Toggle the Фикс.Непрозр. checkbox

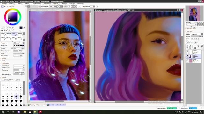click(14, 72)
